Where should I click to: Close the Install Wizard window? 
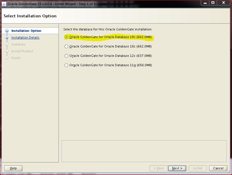tap(223, 3)
